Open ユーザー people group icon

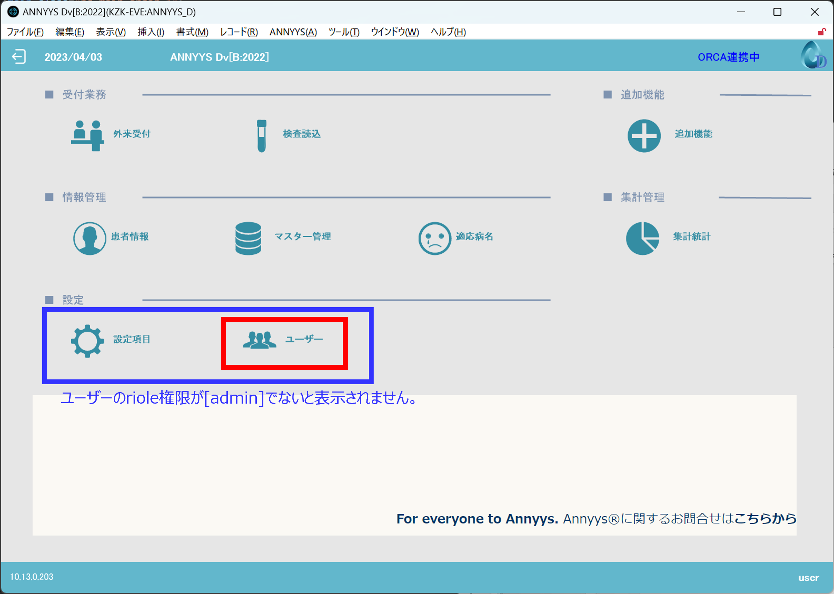click(260, 340)
